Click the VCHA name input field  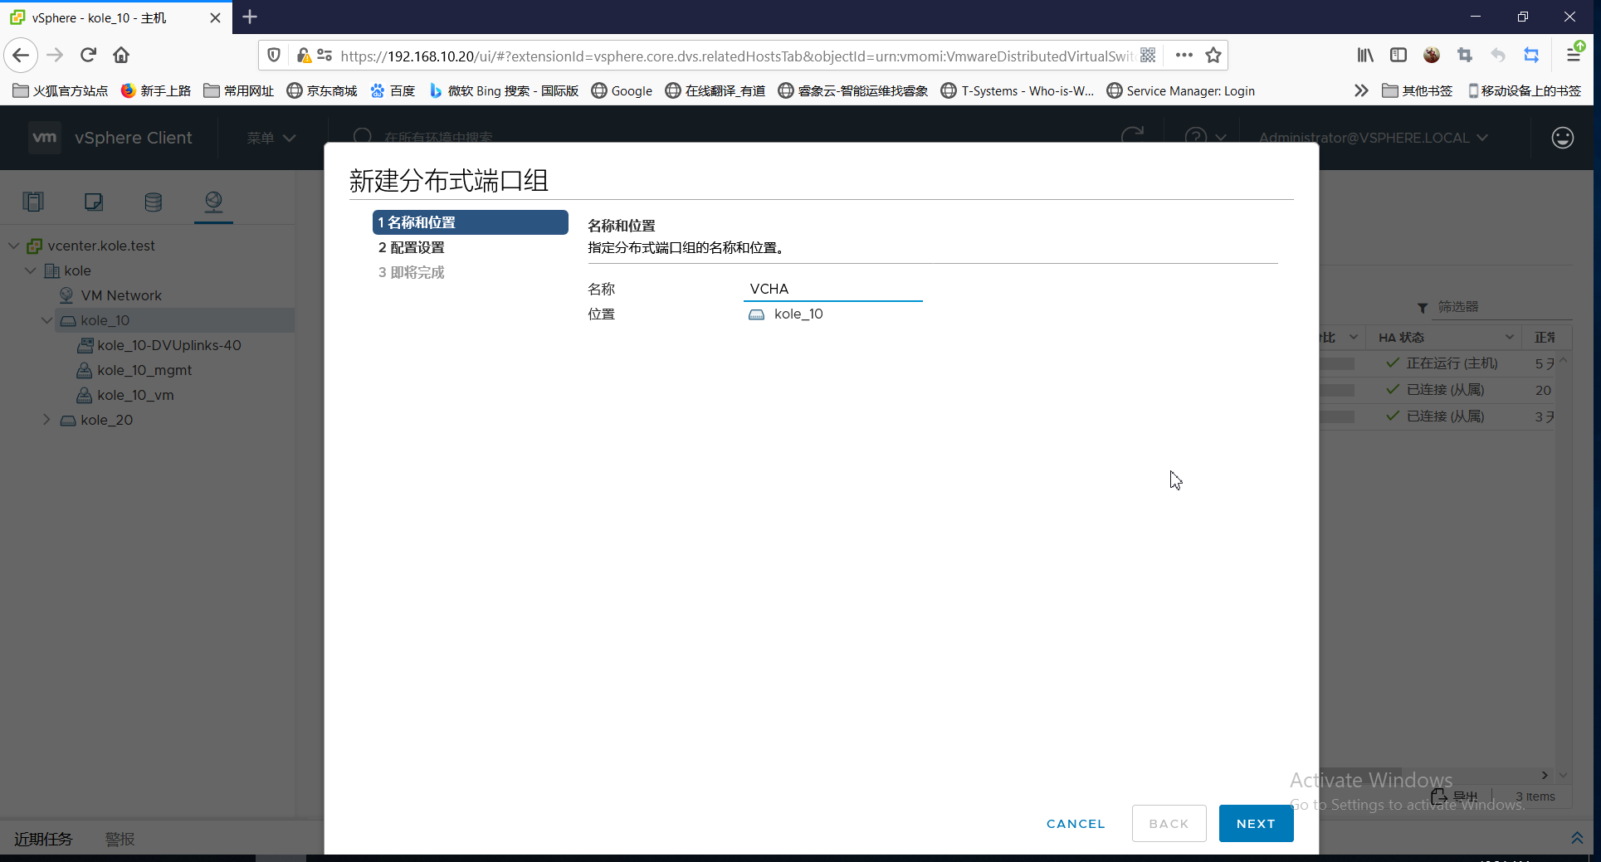pos(832,289)
